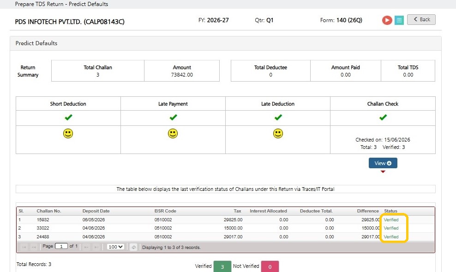The width and height of the screenshot is (456, 272).
Task: Sort table by Challan No. column header
Action: (49, 211)
